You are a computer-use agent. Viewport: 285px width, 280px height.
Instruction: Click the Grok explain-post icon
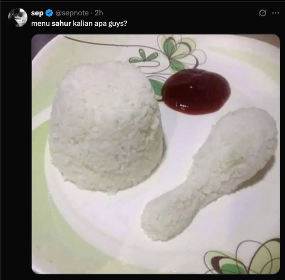[263, 13]
